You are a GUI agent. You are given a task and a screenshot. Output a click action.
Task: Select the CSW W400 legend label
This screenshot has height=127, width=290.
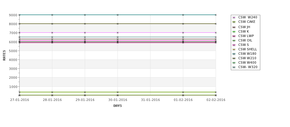[x=247, y=62]
